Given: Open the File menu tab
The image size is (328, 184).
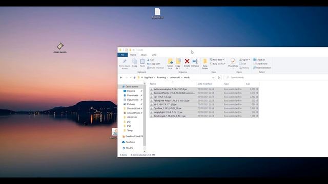Looking at the screenshot, I should 122,55.
